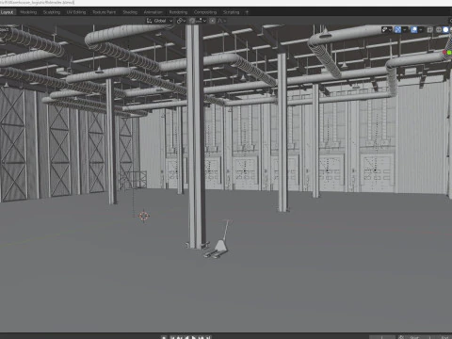Toggle proportional editing
This screenshot has height=339, width=452.
click(x=213, y=21)
